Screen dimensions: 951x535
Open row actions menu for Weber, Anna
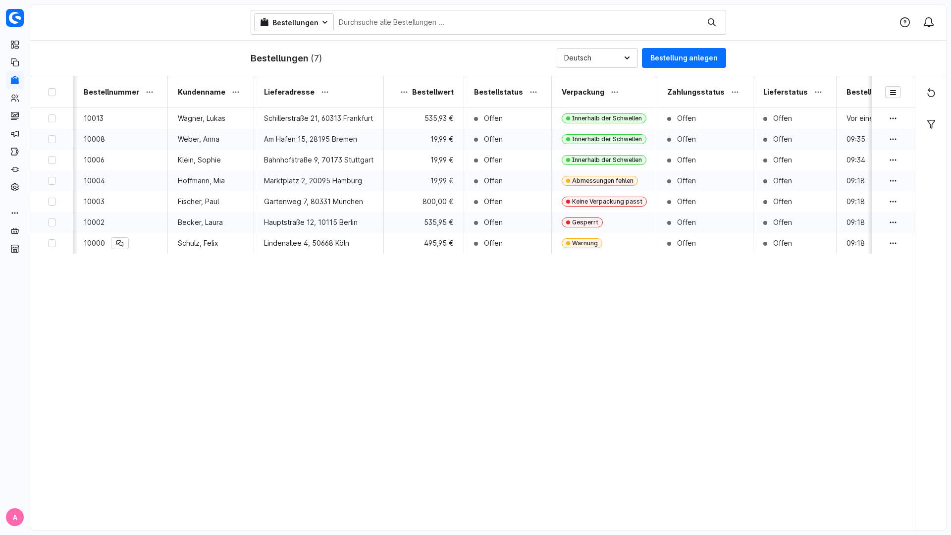pos(893,139)
